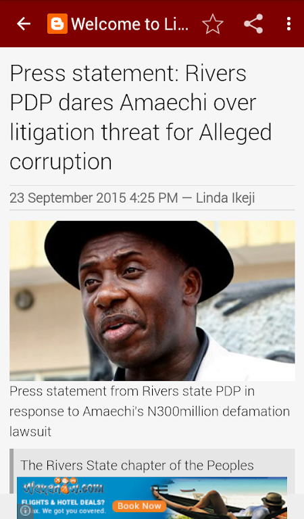The image size is (304, 519).
Task: Tap 'FLIGHTS & HOTEL DEALS?' ad text
Action: tap(64, 503)
